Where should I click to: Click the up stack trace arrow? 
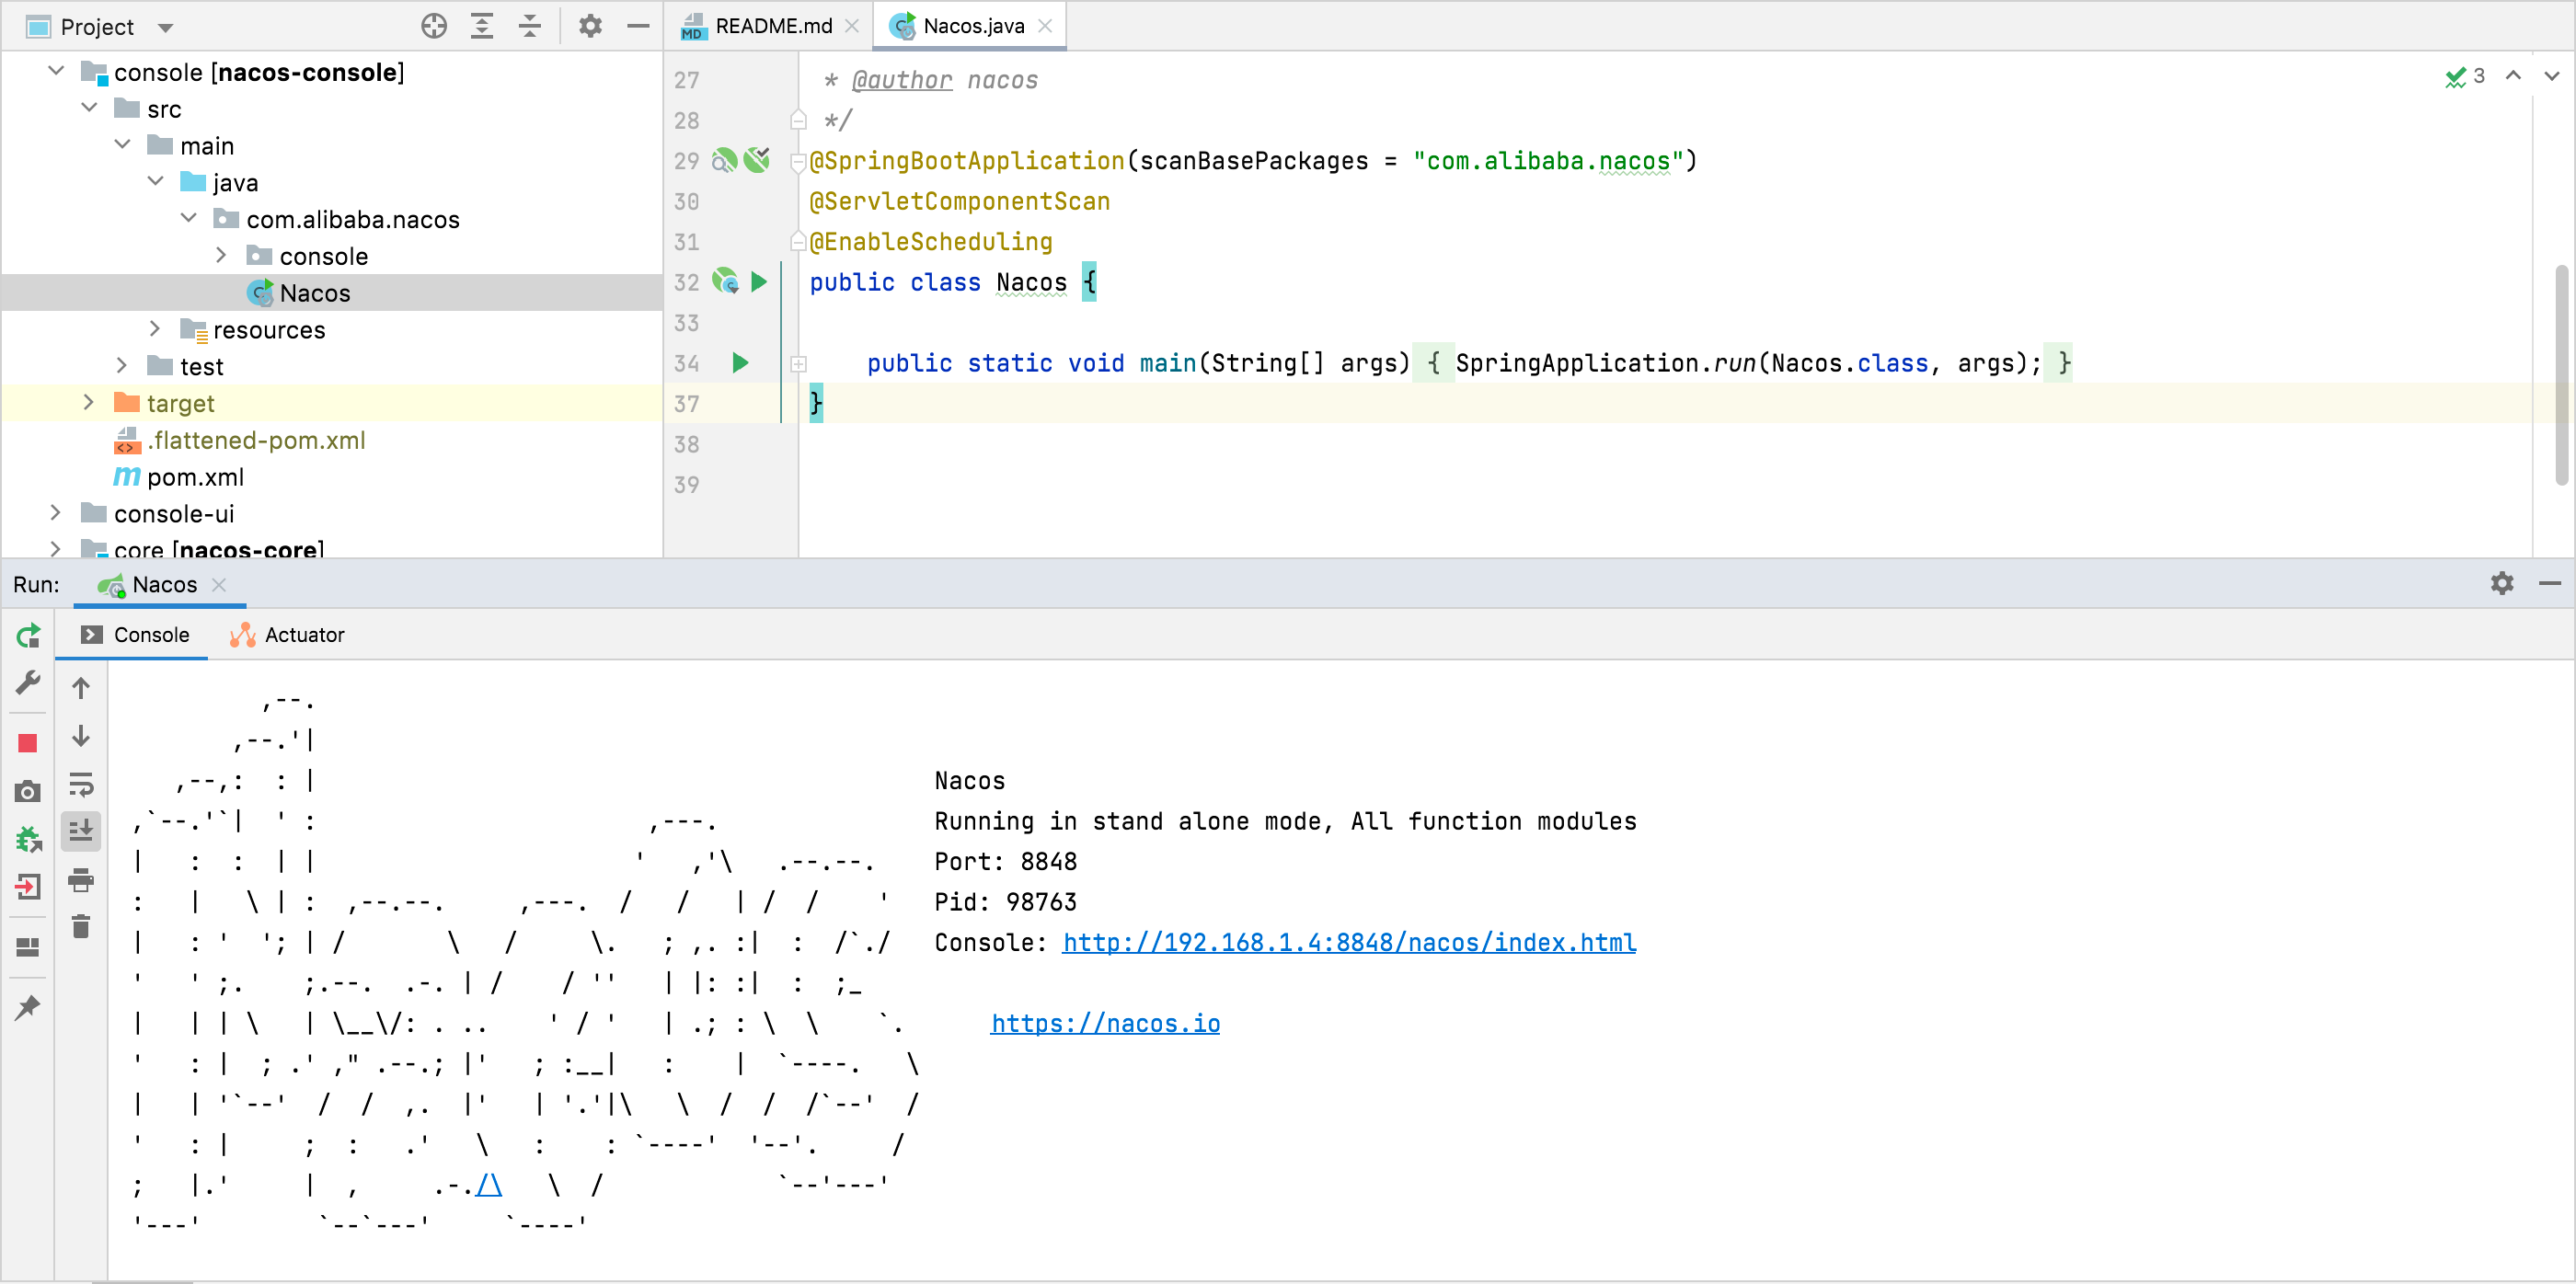[x=81, y=688]
